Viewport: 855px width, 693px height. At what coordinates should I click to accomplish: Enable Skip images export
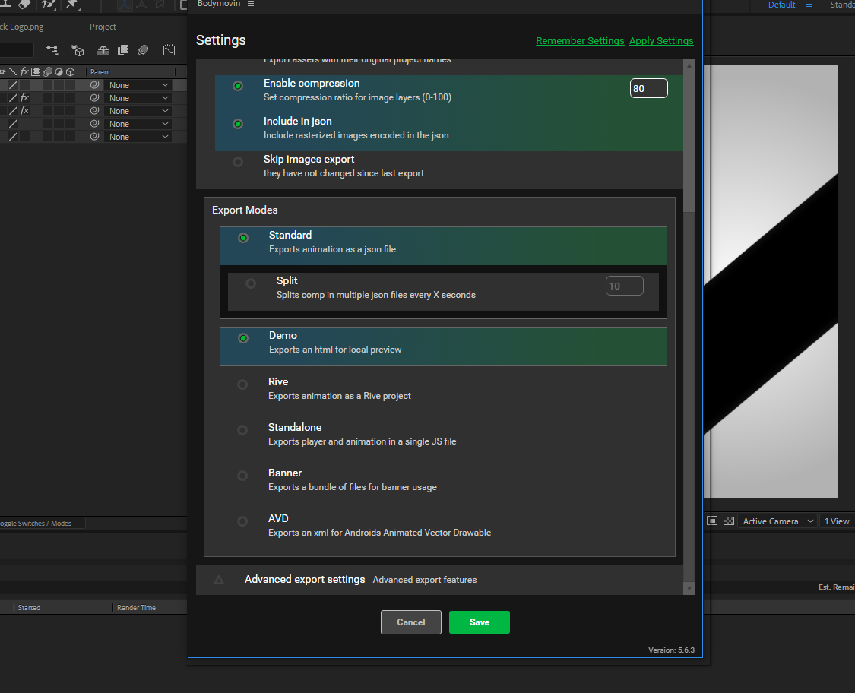tap(238, 162)
